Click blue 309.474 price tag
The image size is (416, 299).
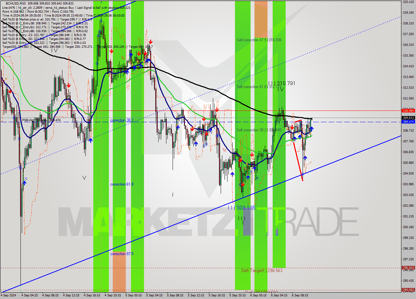408,122
